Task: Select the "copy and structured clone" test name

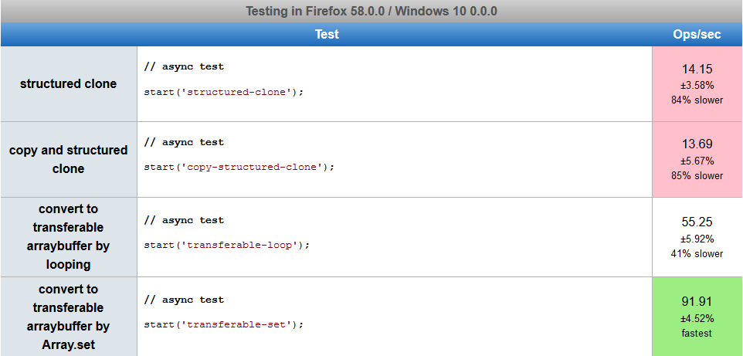Action: (x=69, y=159)
